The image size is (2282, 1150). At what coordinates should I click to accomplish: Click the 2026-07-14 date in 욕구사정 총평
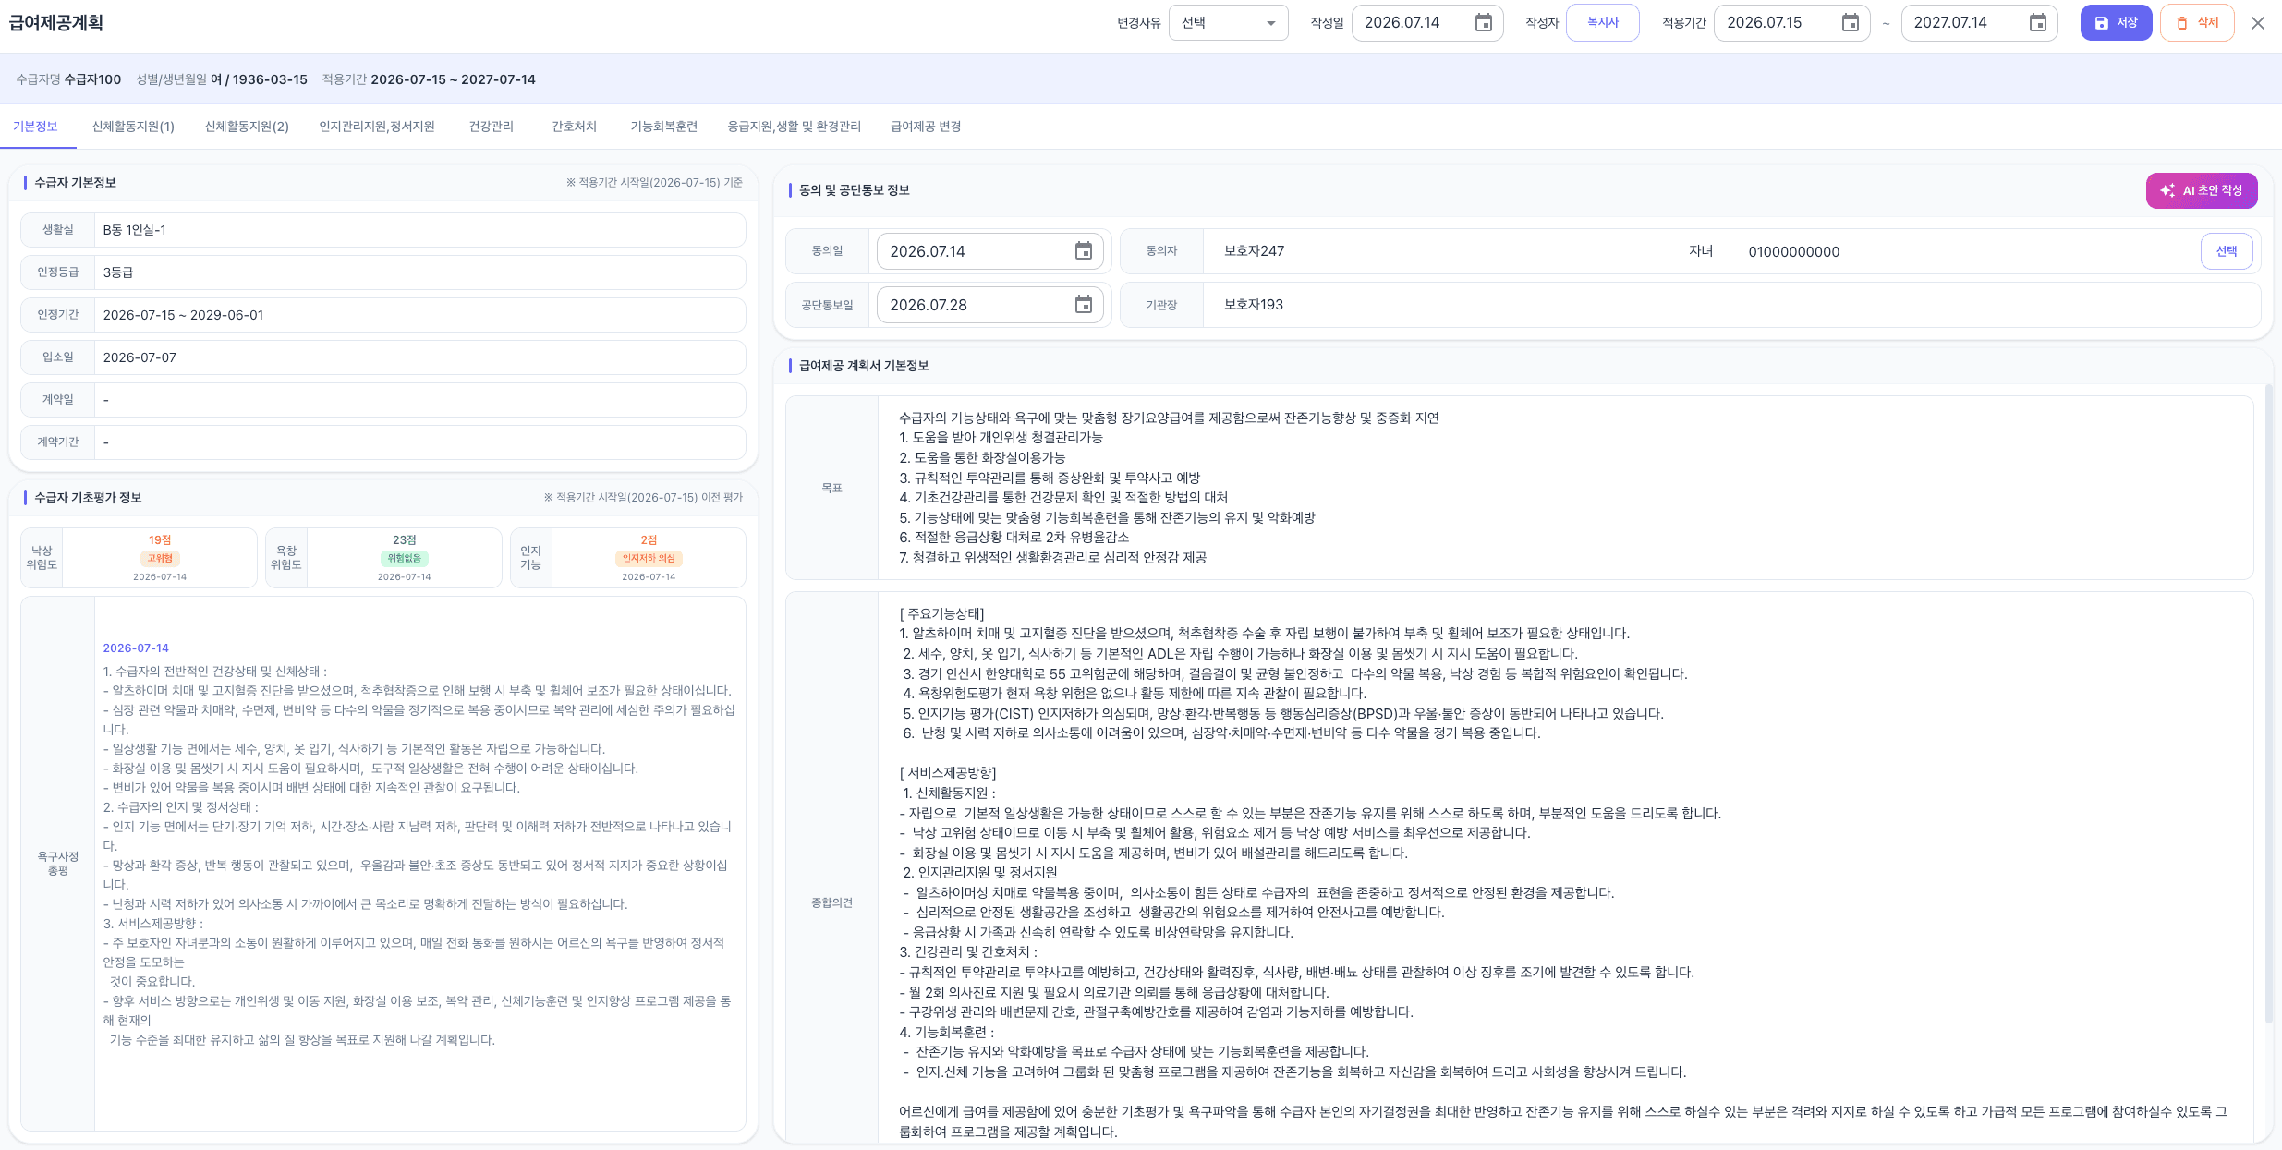[136, 648]
